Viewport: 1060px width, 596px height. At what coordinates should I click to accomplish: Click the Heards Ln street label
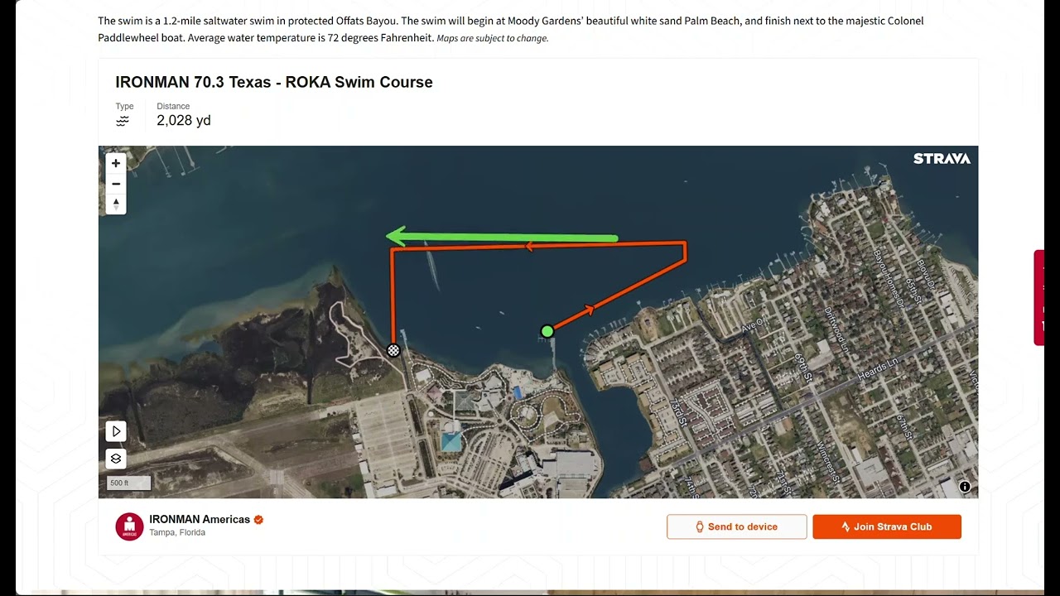click(879, 369)
